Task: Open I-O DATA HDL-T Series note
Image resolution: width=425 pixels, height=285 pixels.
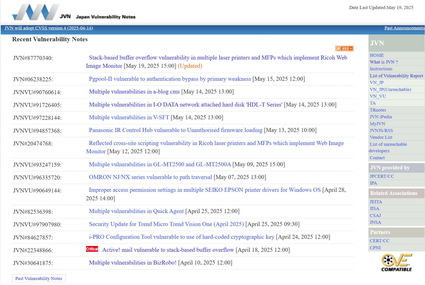Action: 185,105
